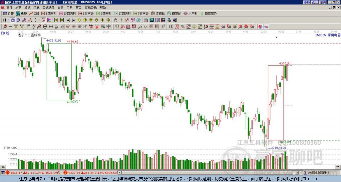Viewport: 341px width, 182px height.
Task: Select the zigzag wave line tool
Action: pyautogui.click(x=146, y=27)
